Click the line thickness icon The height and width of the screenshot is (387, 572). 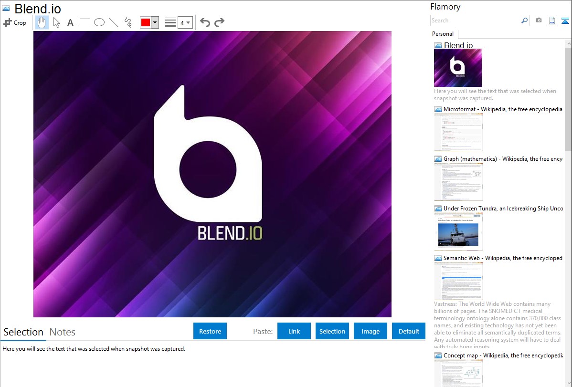pos(170,22)
